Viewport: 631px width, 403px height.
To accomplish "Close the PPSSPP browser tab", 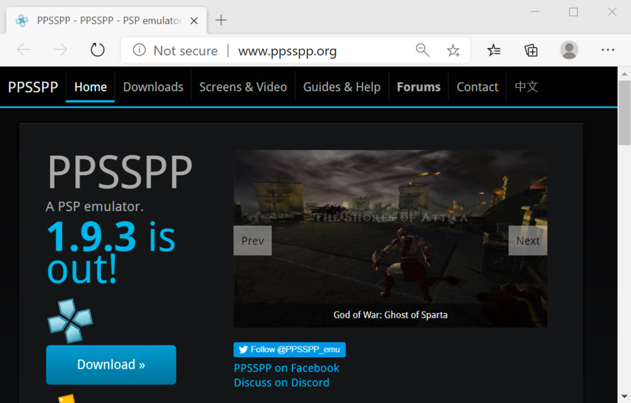I will click(194, 21).
